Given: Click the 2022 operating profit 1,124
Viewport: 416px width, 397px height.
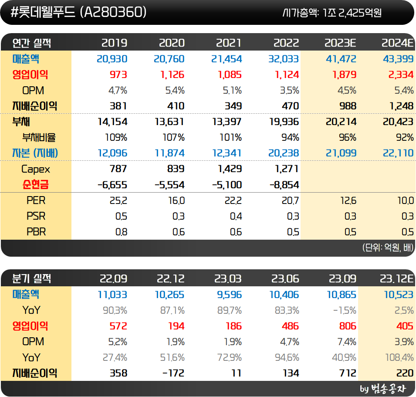Looking at the screenshot, I should click(x=287, y=75).
